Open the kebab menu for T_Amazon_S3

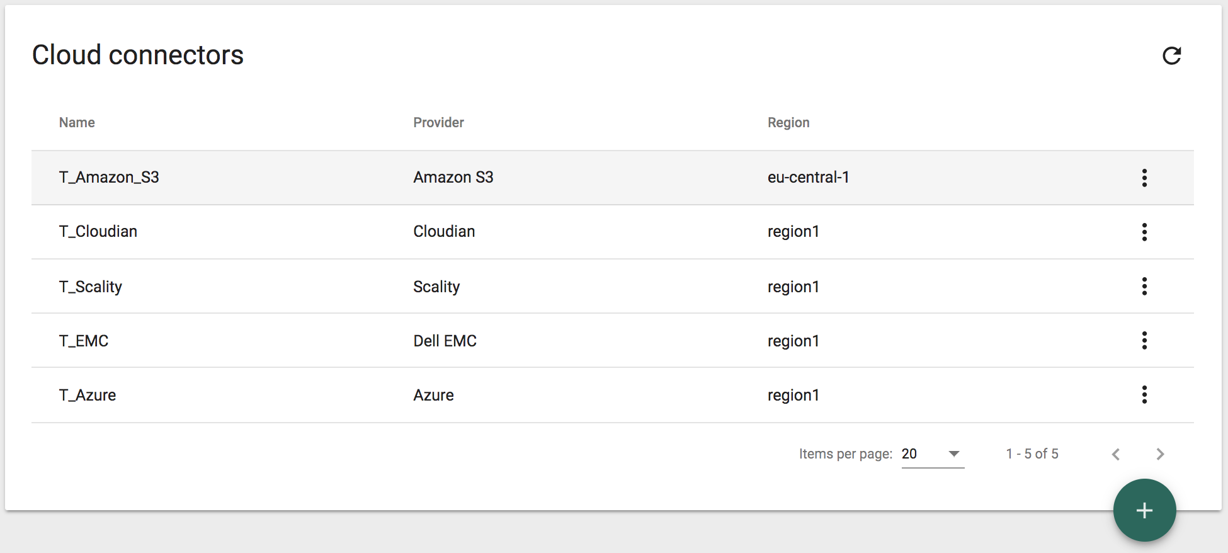(x=1144, y=178)
